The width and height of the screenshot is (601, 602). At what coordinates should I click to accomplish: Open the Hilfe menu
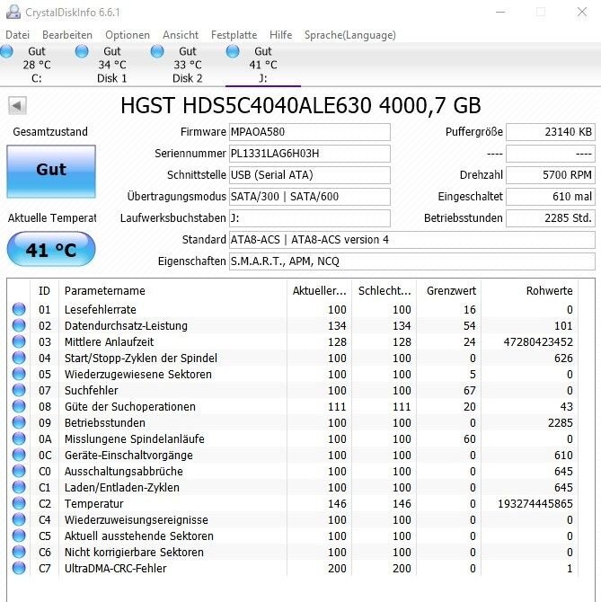point(280,35)
